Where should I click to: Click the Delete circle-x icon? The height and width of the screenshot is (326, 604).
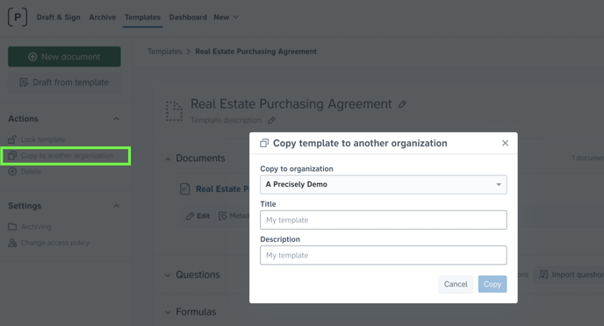click(x=12, y=172)
